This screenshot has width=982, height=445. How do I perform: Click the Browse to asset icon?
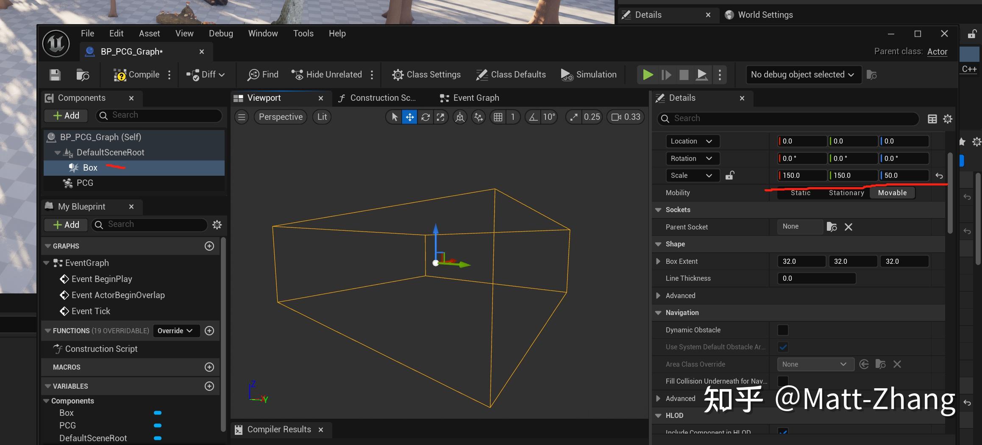(x=83, y=75)
